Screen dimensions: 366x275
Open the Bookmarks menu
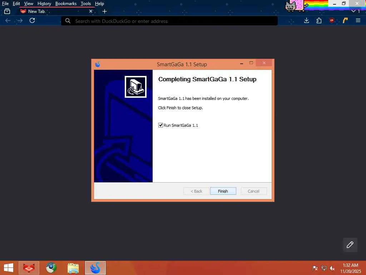click(66, 4)
